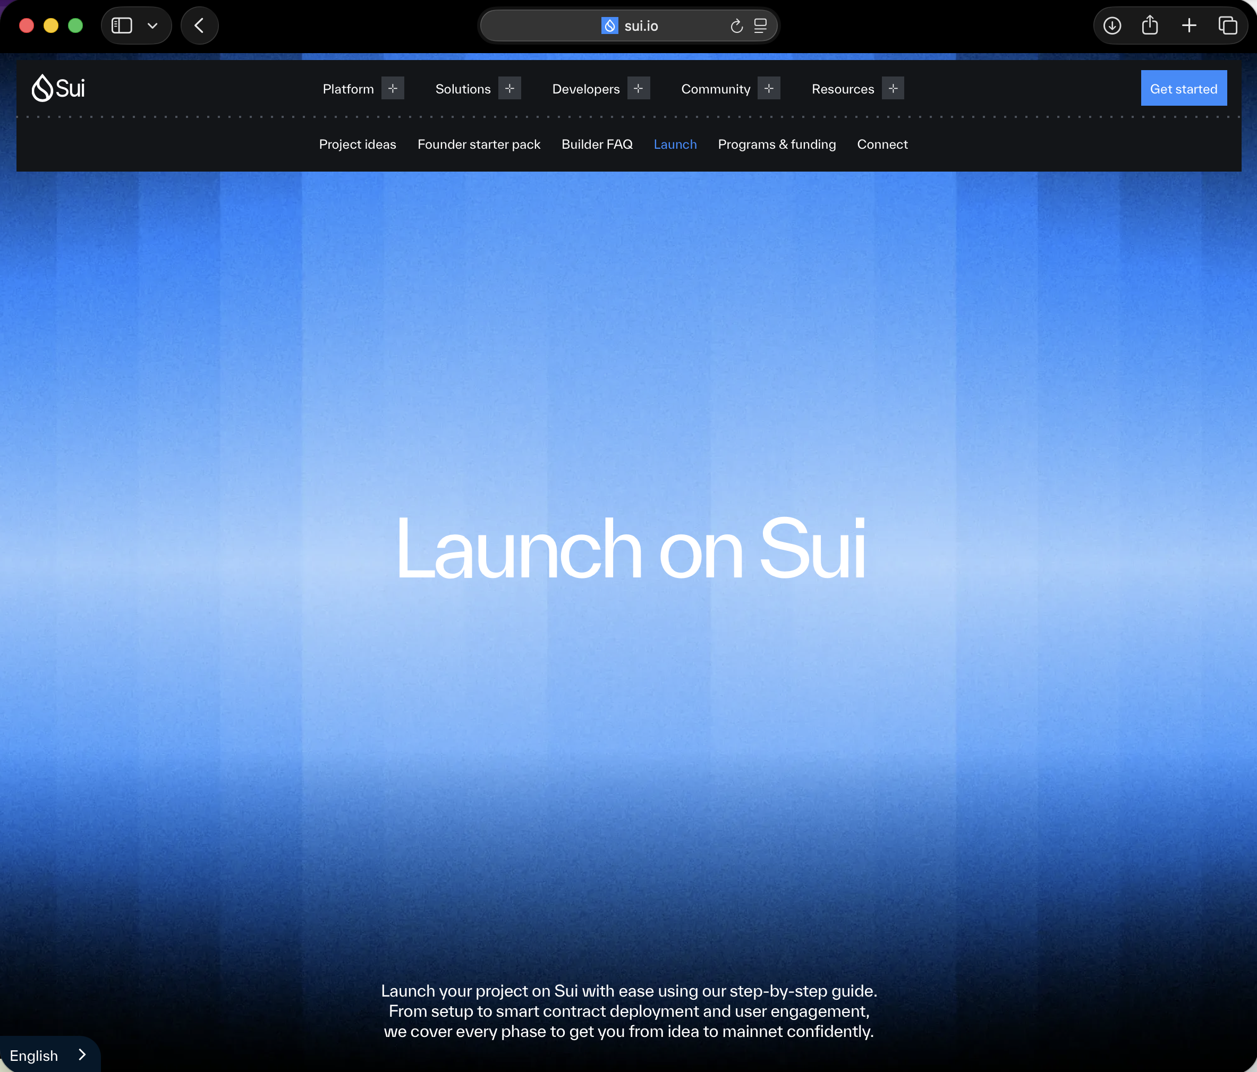
Task: Show the Downloads icon
Action: [x=1112, y=25]
